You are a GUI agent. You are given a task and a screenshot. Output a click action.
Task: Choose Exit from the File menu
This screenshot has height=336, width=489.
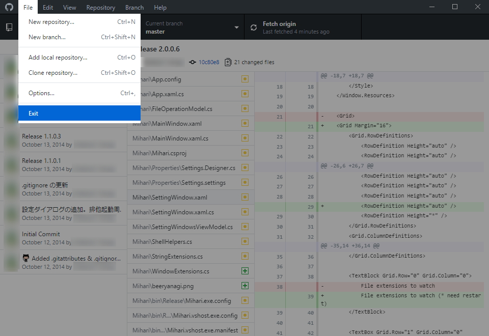(33, 113)
